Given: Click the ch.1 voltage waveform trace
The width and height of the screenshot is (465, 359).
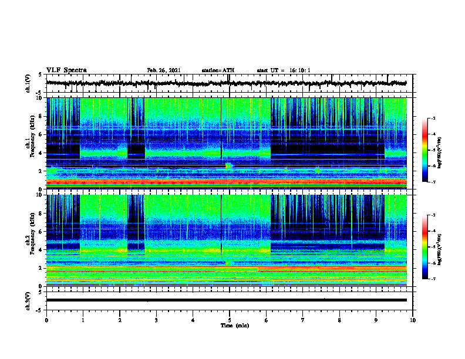Looking at the screenshot, I should click(x=227, y=83).
